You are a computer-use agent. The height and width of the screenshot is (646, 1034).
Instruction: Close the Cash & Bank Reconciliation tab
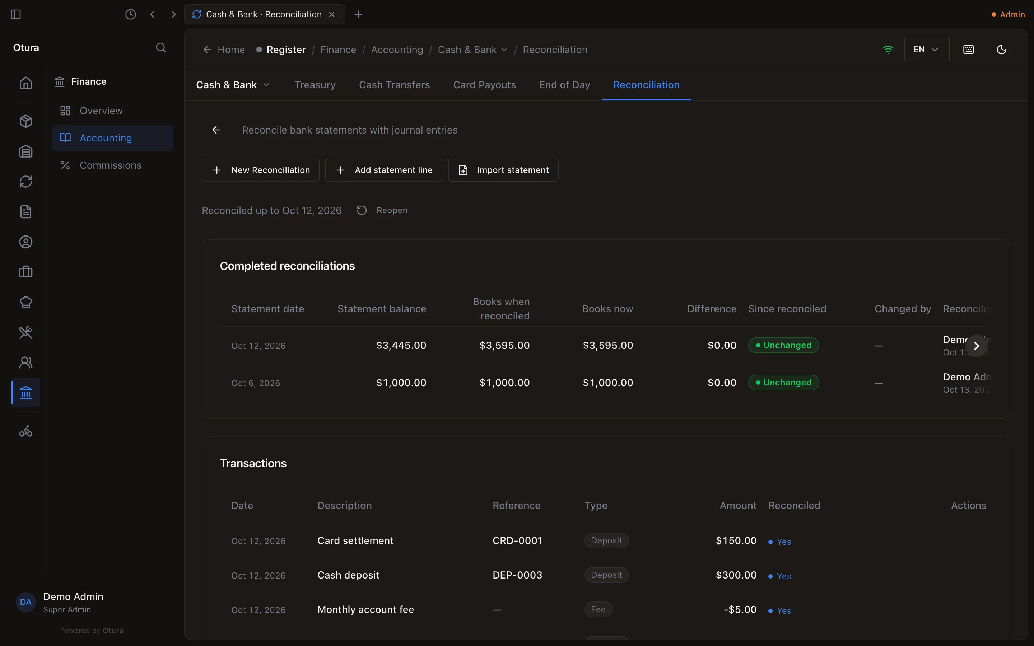[x=332, y=14]
